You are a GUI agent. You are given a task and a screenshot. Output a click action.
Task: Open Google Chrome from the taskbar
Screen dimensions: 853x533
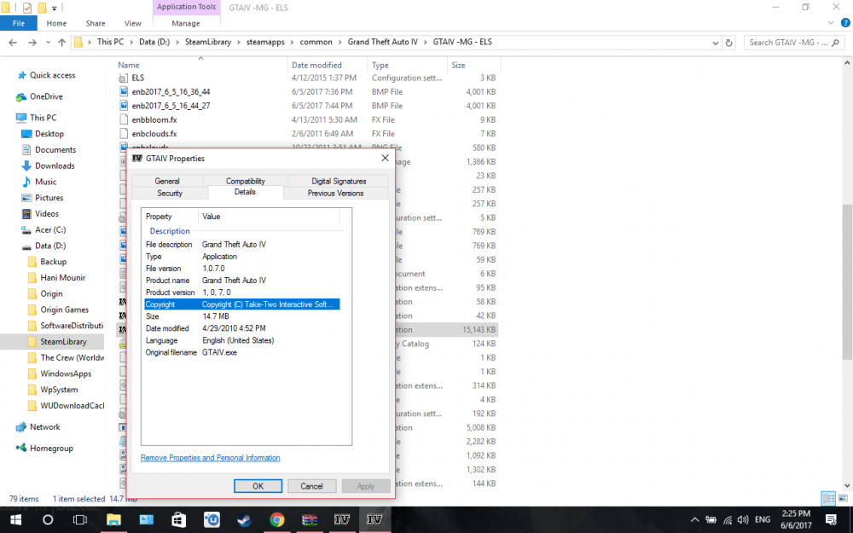tap(277, 520)
